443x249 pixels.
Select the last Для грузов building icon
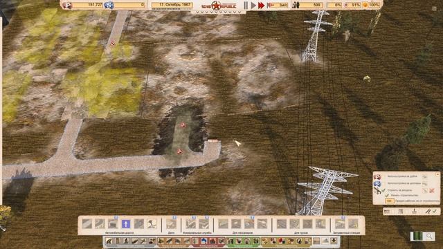[320, 224]
